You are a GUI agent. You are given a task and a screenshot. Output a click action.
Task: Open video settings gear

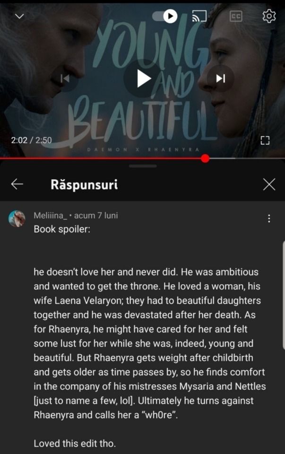(269, 16)
